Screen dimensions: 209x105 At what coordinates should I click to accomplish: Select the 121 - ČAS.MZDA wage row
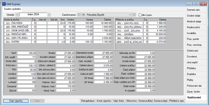point(58,23)
